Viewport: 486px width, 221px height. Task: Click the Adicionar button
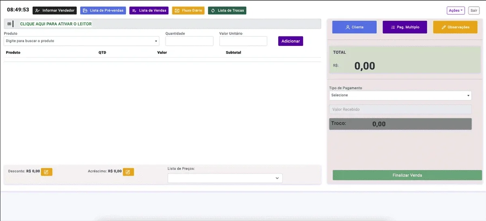(x=290, y=41)
